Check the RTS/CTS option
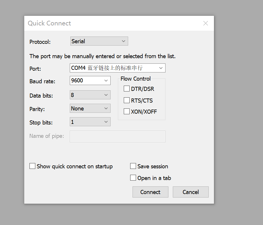 (x=127, y=101)
